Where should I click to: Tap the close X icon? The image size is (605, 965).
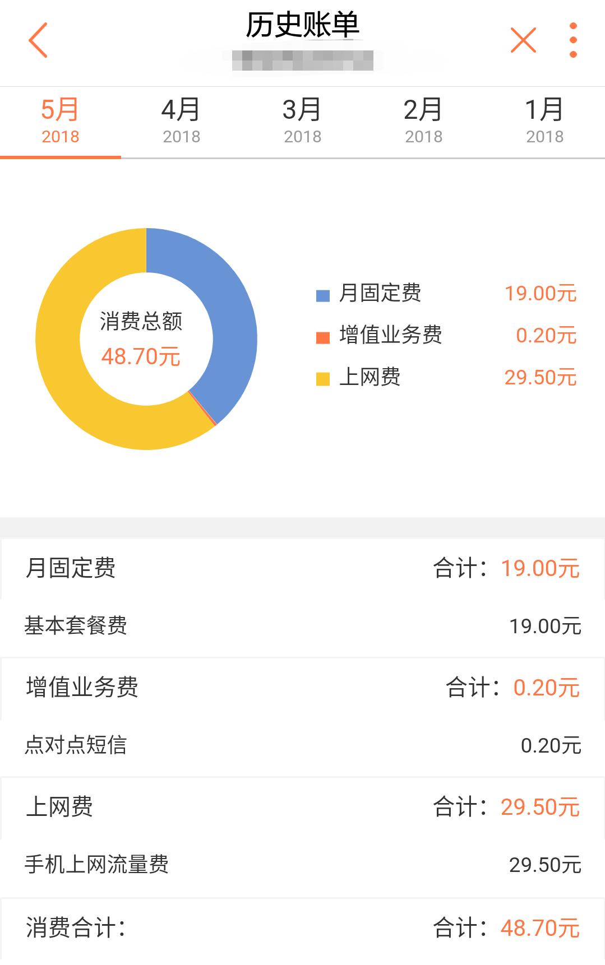point(523,40)
